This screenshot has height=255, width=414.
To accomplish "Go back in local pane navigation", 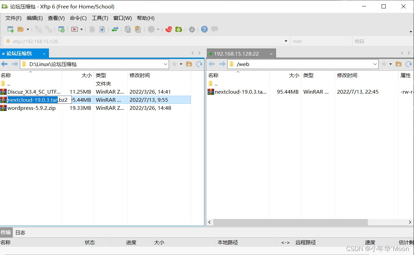I will (x=4, y=64).
